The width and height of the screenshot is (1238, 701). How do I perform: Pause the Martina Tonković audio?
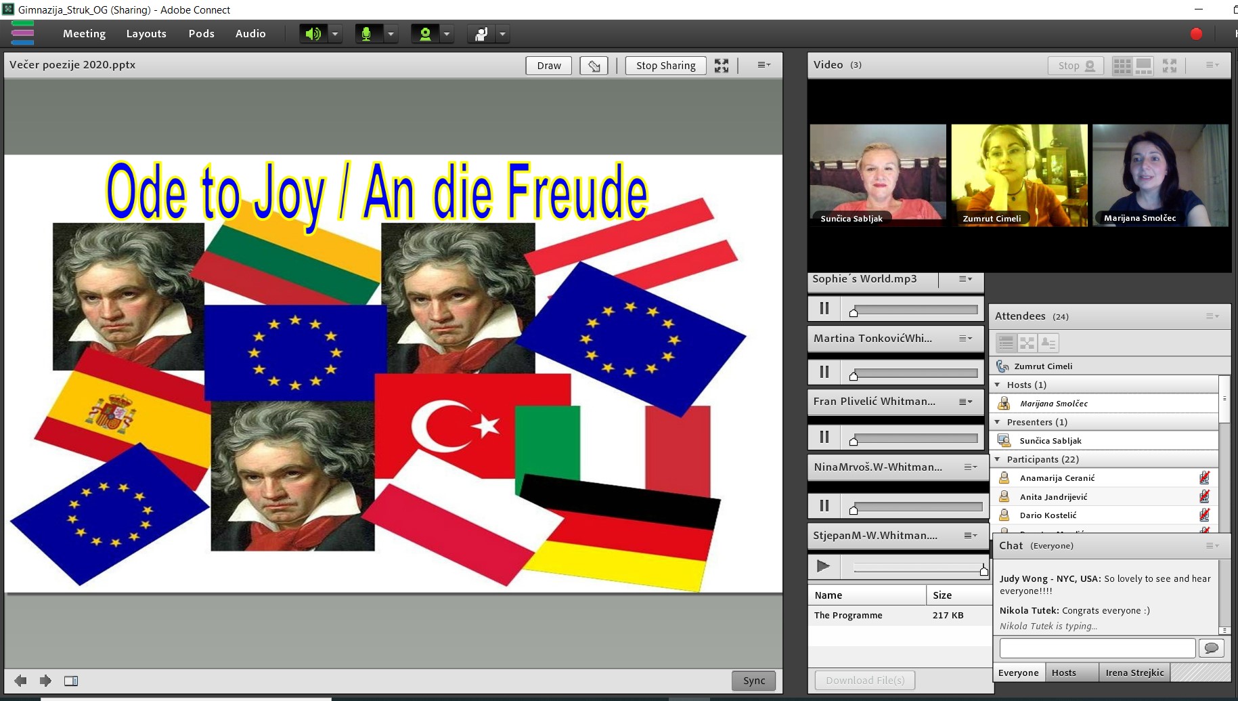pyautogui.click(x=824, y=372)
